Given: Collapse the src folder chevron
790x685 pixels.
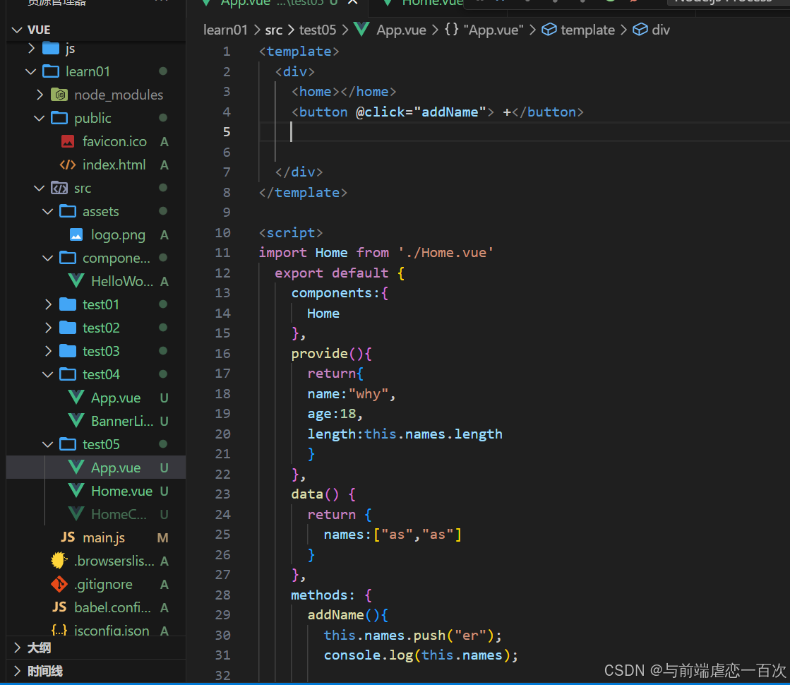Looking at the screenshot, I should 40,188.
